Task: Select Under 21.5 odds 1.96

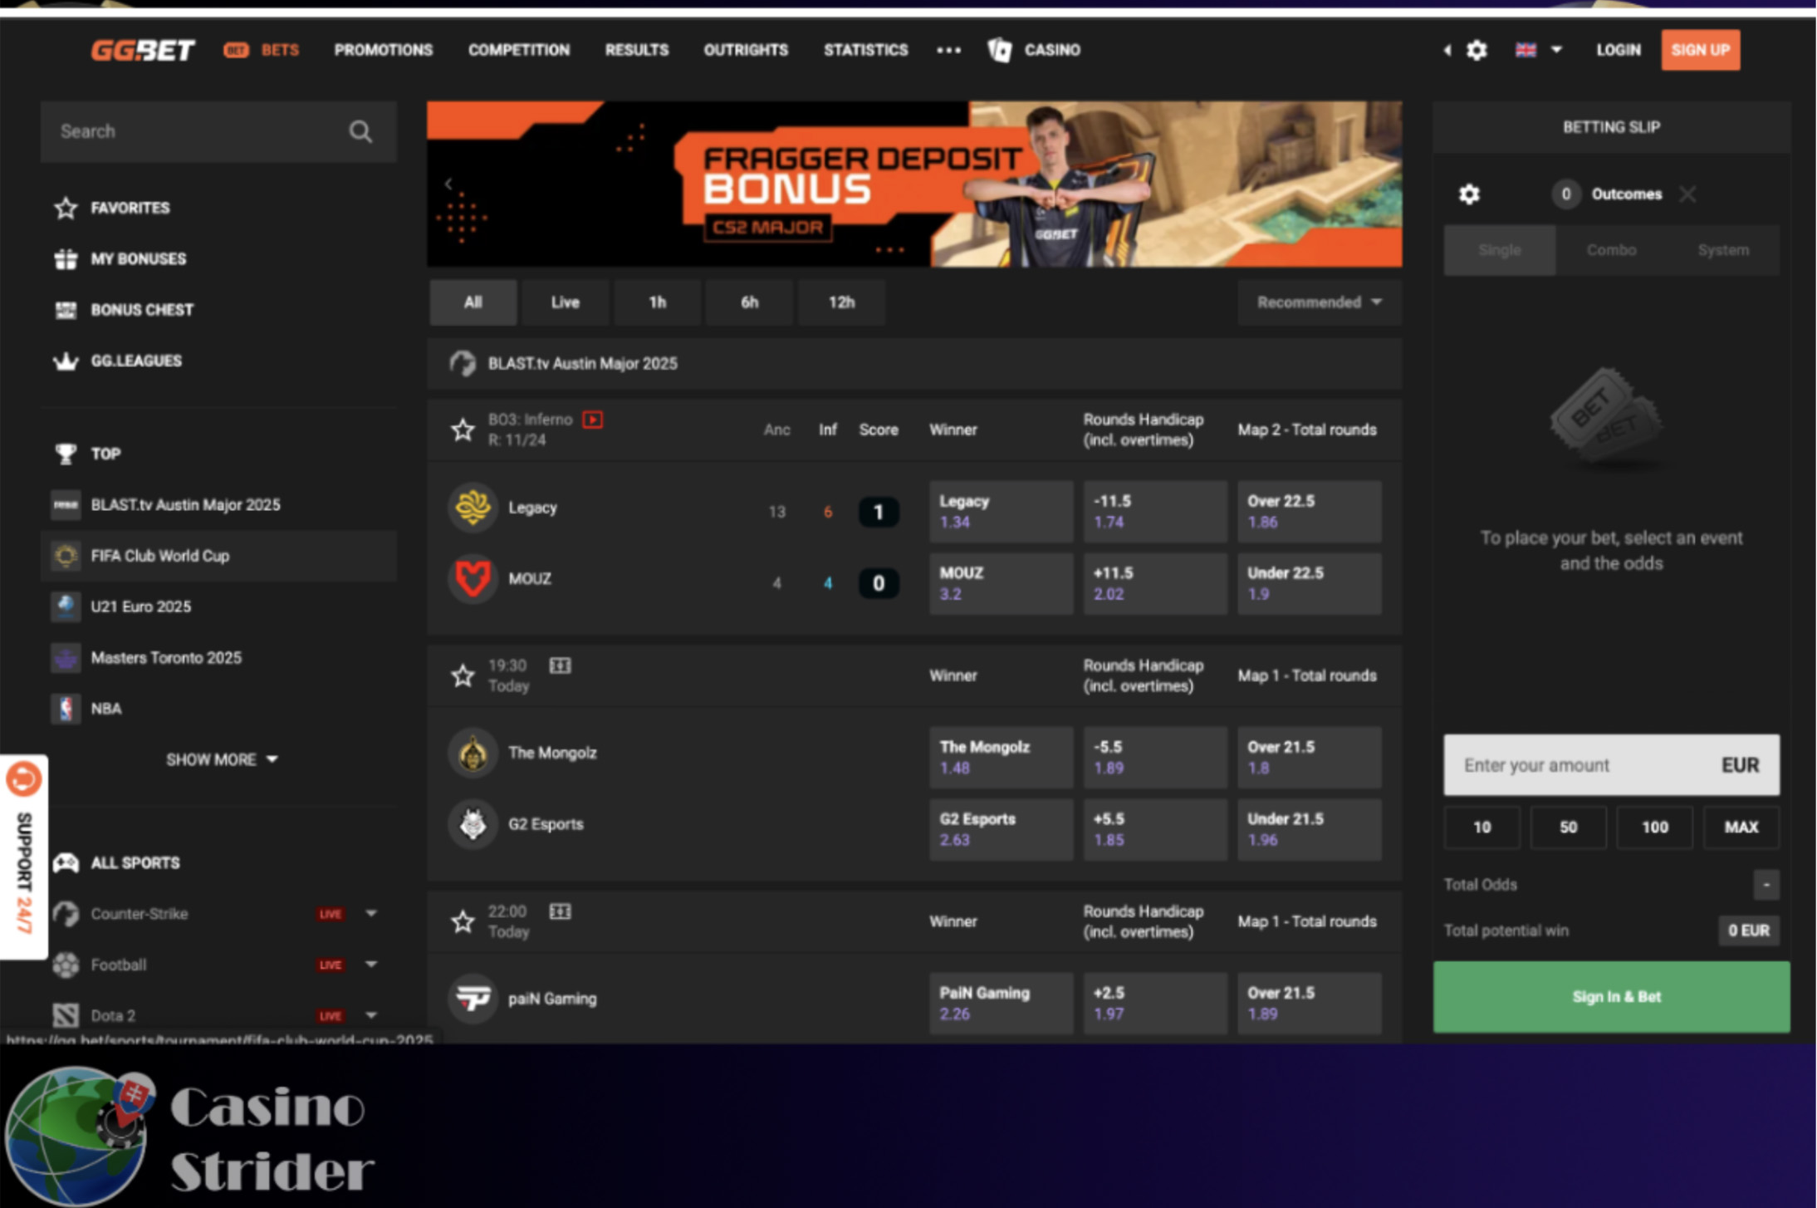Action: click(1309, 829)
